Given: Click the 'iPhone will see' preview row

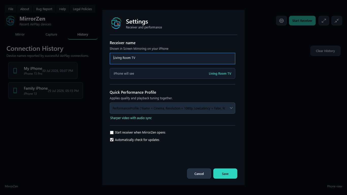Looking at the screenshot, I should point(172,74).
